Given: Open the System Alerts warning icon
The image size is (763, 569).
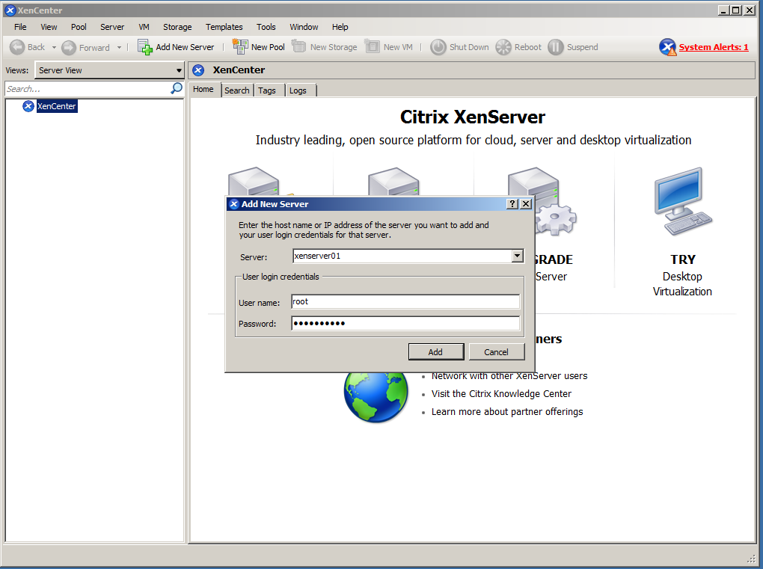Looking at the screenshot, I should point(667,47).
